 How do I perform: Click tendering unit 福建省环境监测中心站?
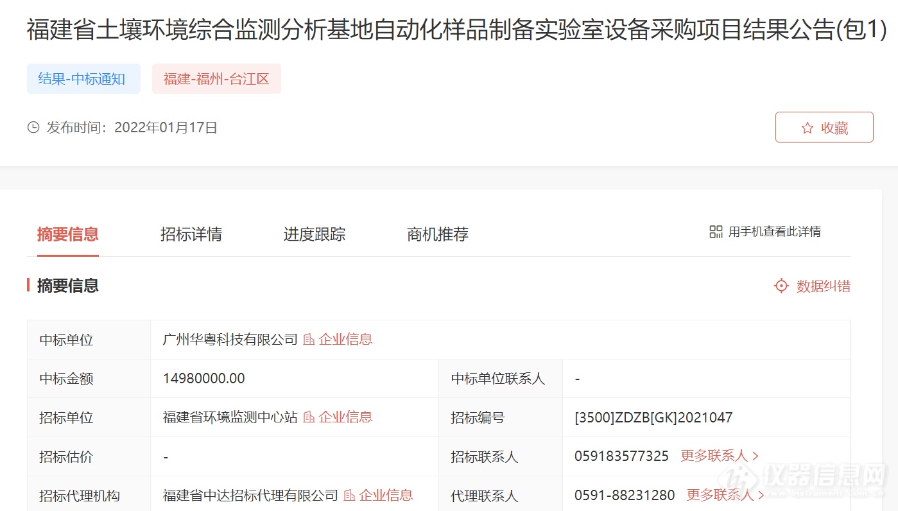pos(230,417)
